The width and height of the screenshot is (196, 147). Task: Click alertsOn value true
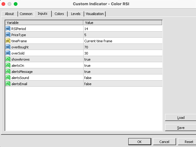[x=87, y=66]
